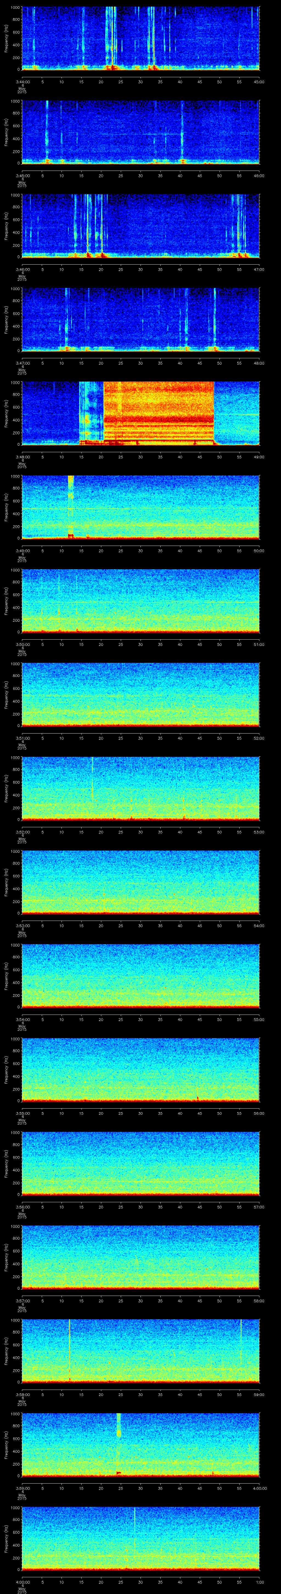281x1594 pixels.
Task: Click the 3:47:00 start time label
Action: 22,363
